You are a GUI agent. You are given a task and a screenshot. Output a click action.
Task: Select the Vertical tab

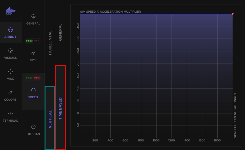[x=50, y=118]
